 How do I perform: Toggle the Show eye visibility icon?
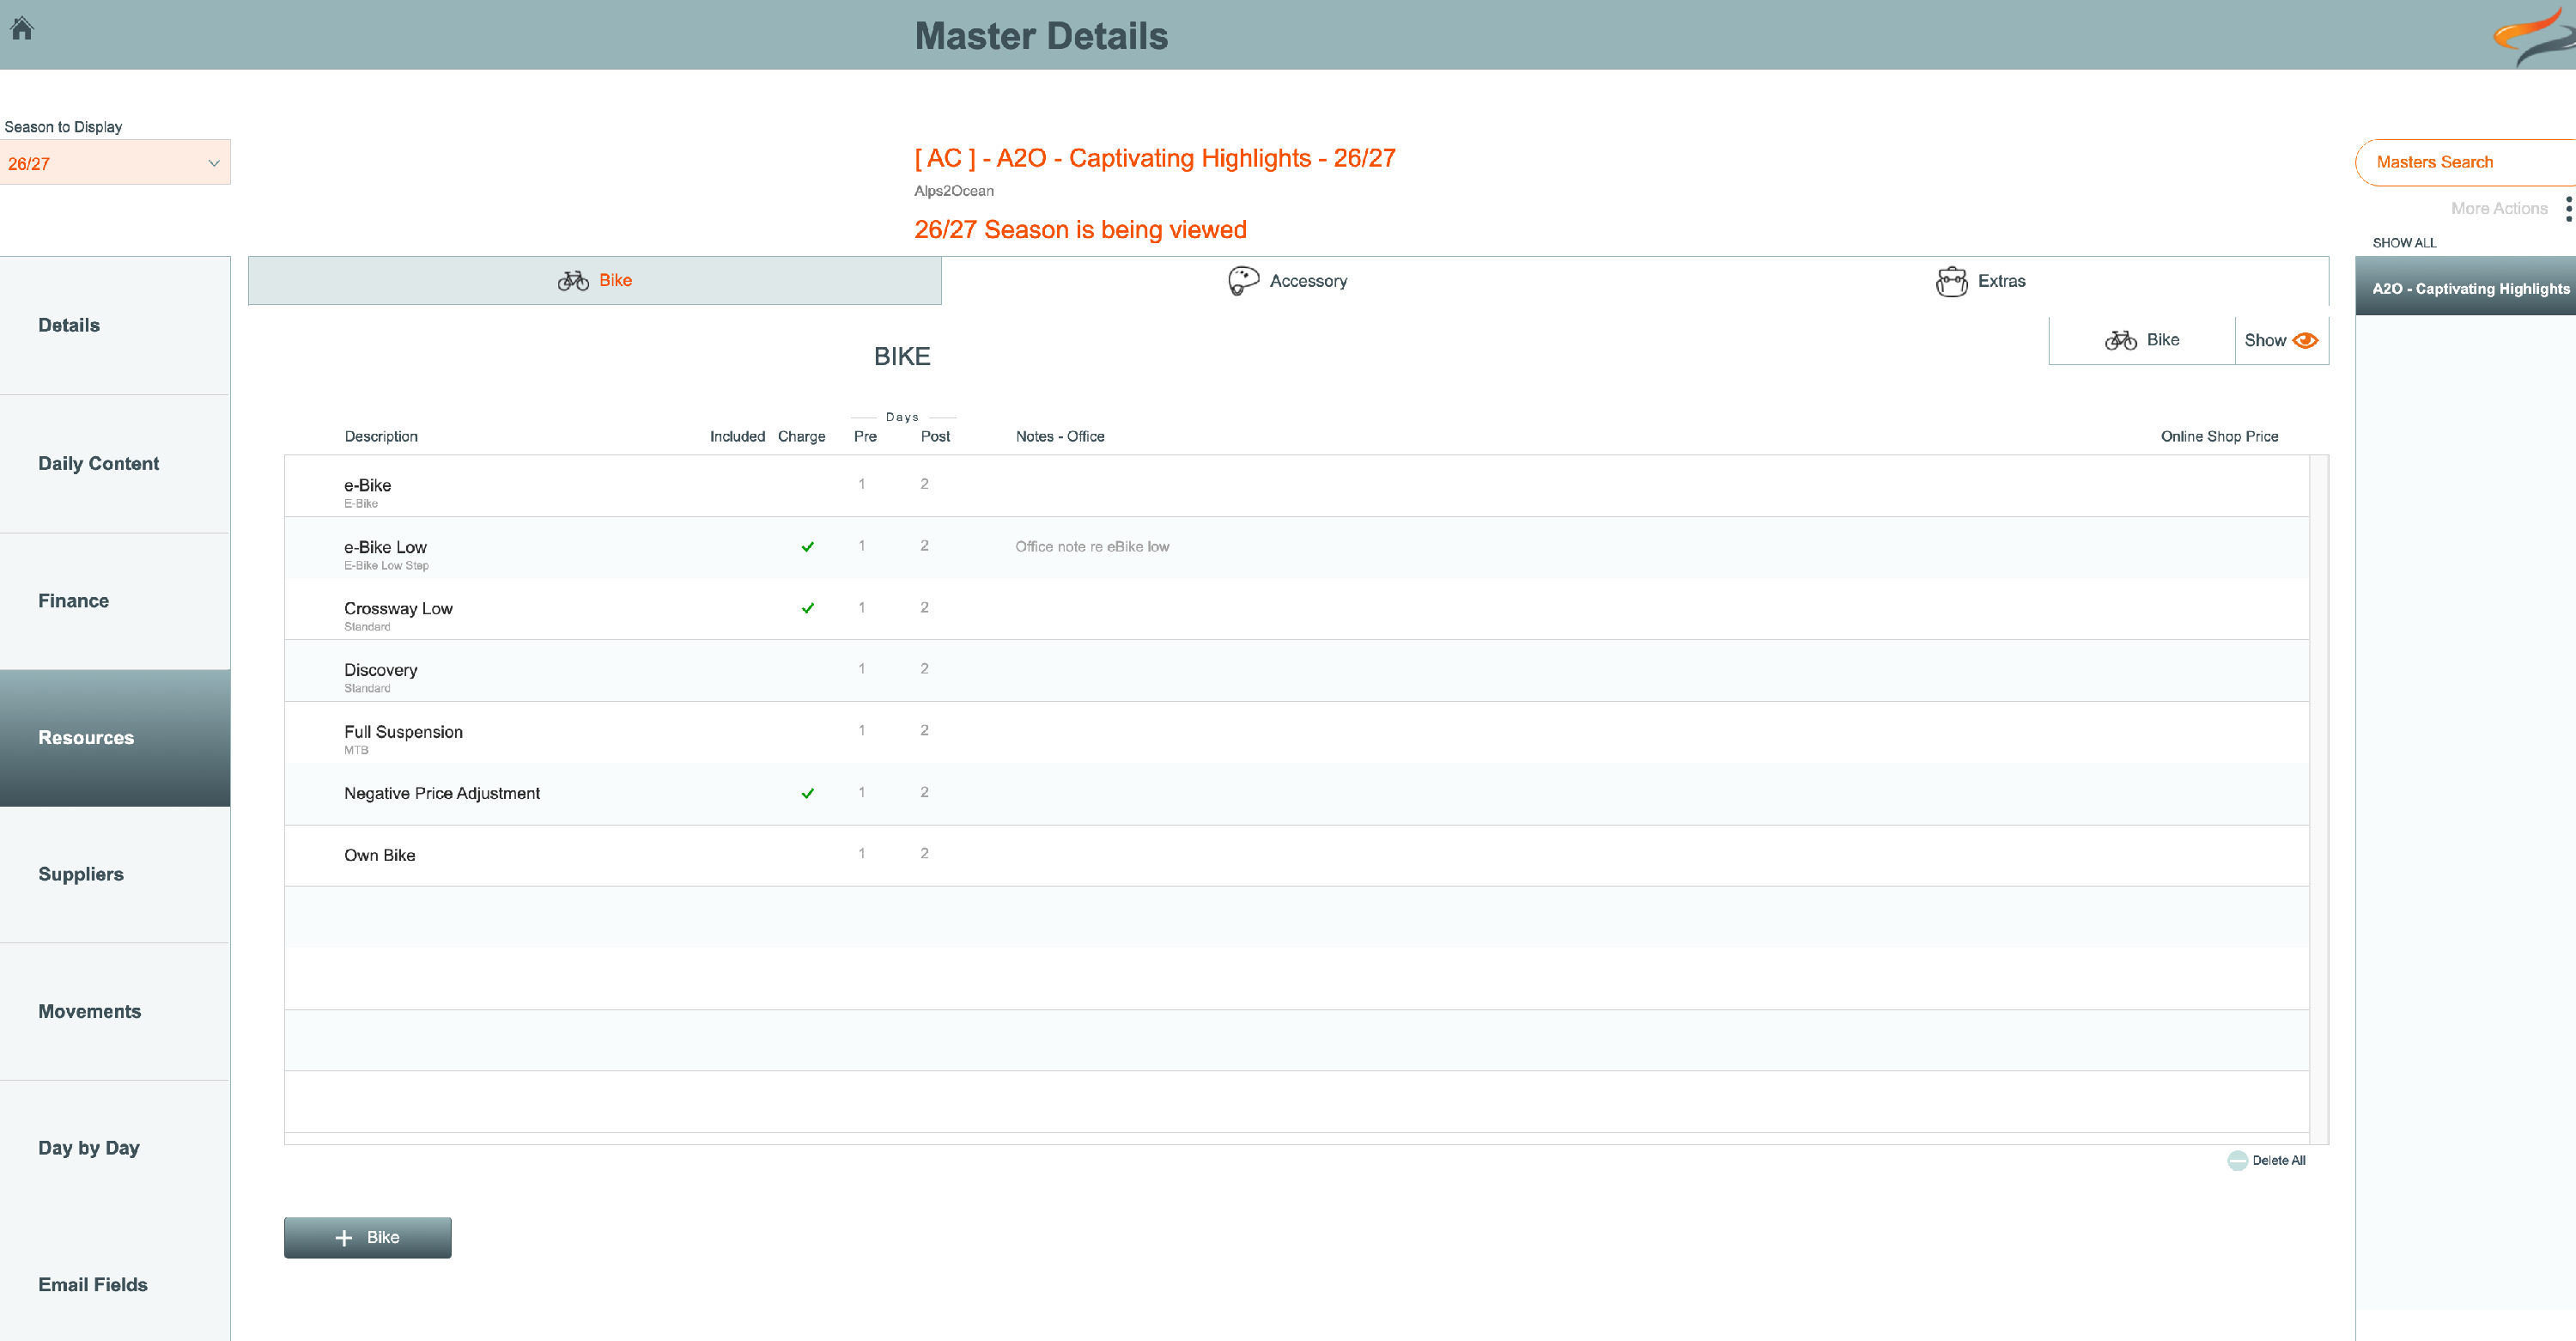(x=2305, y=340)
